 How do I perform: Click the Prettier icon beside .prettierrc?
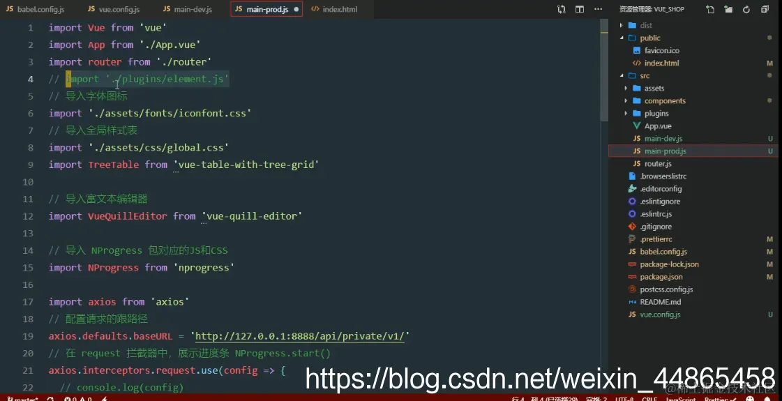633,239
